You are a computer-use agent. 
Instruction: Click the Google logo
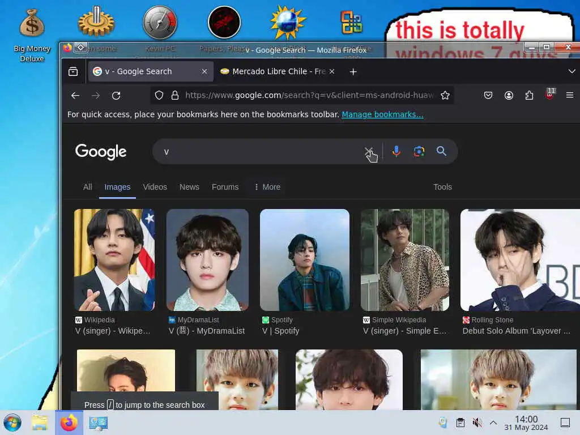point(101,152)
